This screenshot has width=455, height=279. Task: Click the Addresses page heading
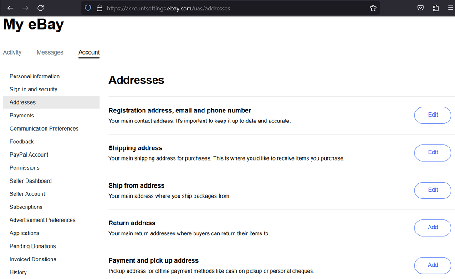point(136,80)
